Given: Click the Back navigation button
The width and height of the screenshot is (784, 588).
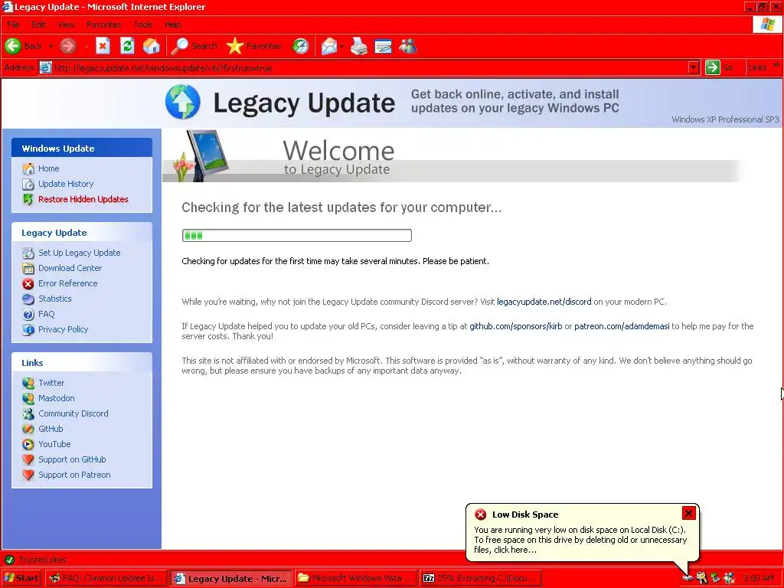Looking at the screenshot, I should (x=24, y=46).
